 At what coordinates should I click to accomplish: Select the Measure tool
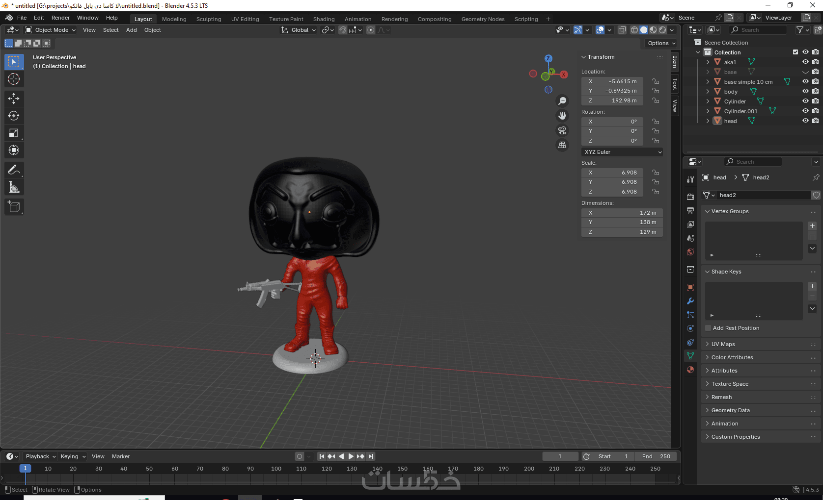tap(14, 187)
